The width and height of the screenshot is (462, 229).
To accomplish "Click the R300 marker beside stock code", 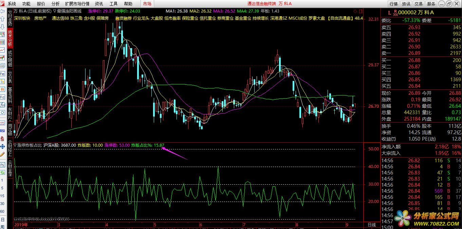I will tap(395, 13).
